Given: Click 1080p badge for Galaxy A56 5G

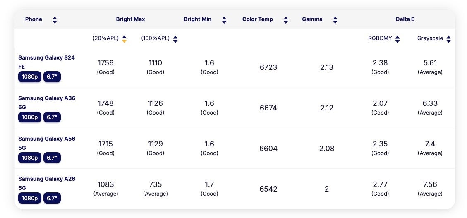Looking at the screenshot, I should 30,158.
